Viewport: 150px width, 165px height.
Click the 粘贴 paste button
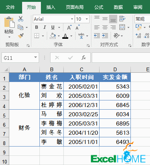click(x=9, y=27)
